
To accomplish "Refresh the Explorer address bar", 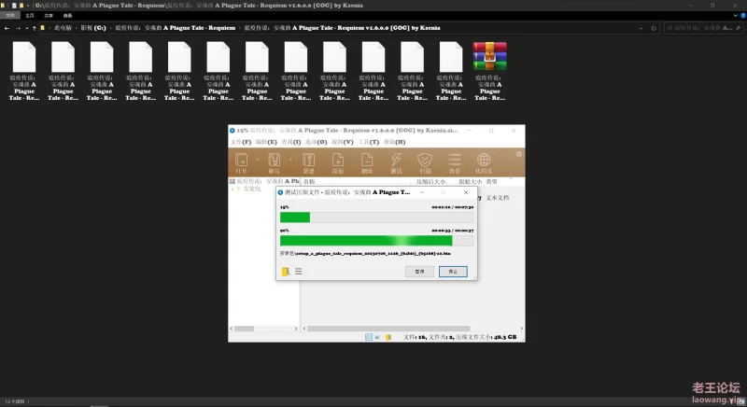I will click(x=654, y=28).
